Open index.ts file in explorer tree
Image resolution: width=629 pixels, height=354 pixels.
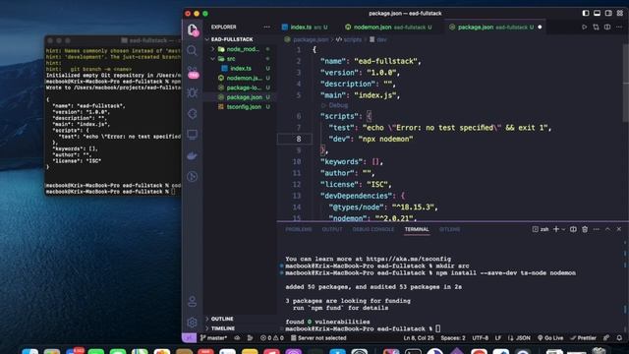point(241,68)
